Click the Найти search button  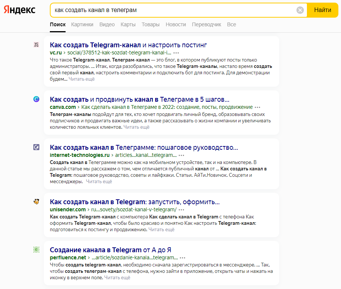point(323,10)
